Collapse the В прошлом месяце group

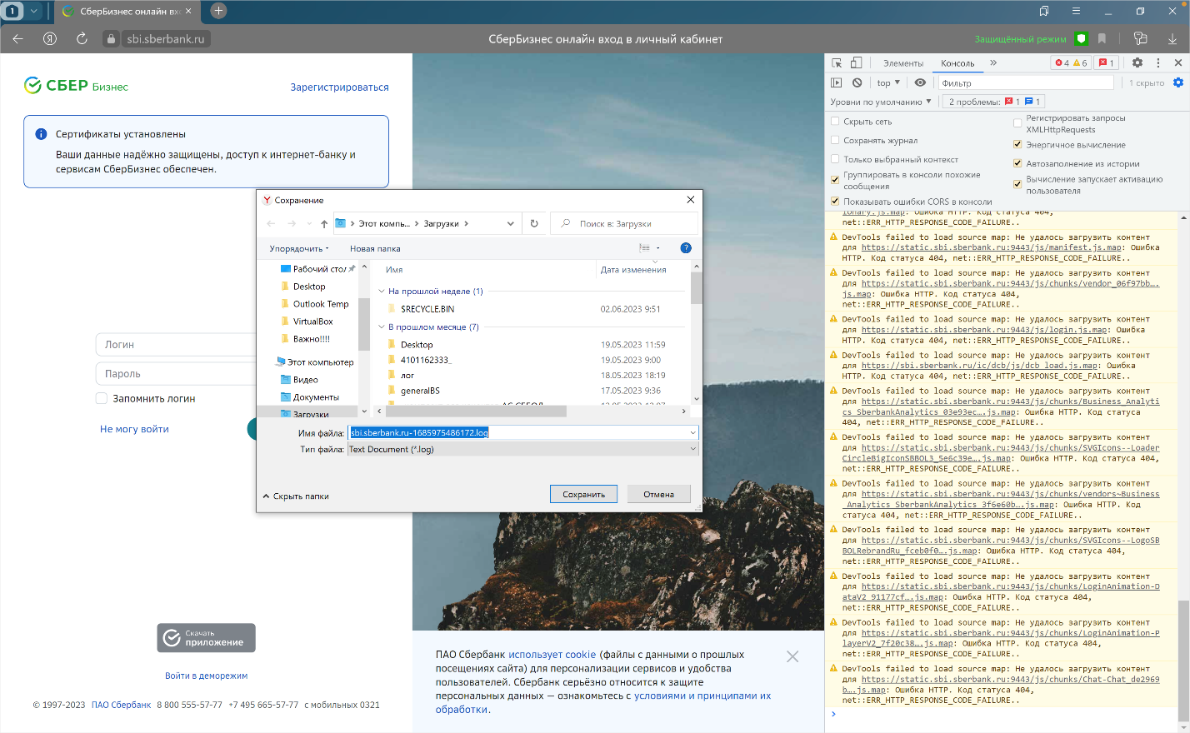pos(382,327)
